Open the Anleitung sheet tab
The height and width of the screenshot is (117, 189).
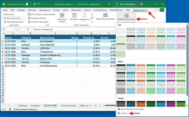23,106
